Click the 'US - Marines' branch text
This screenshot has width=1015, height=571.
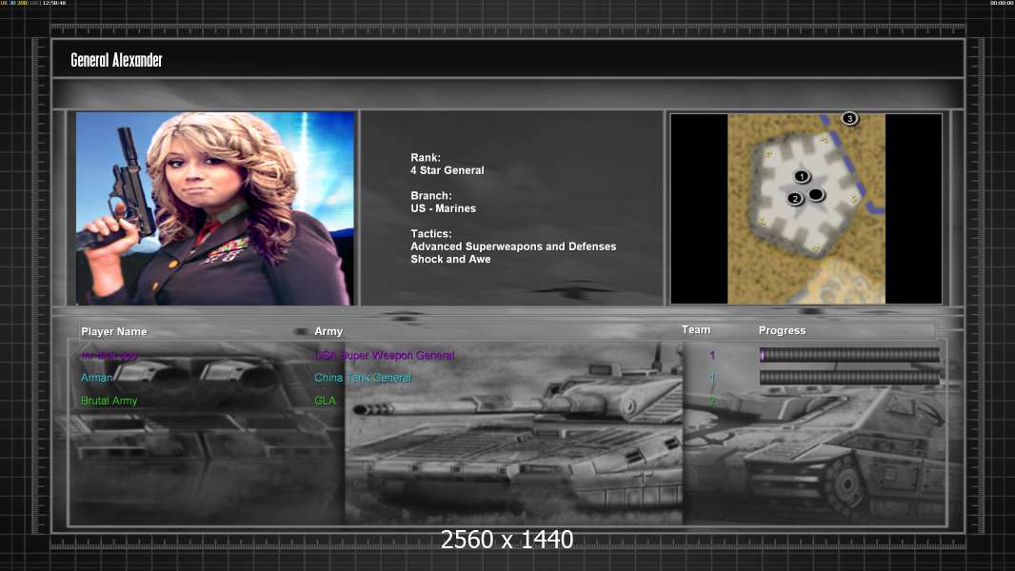tap(443, 208)
